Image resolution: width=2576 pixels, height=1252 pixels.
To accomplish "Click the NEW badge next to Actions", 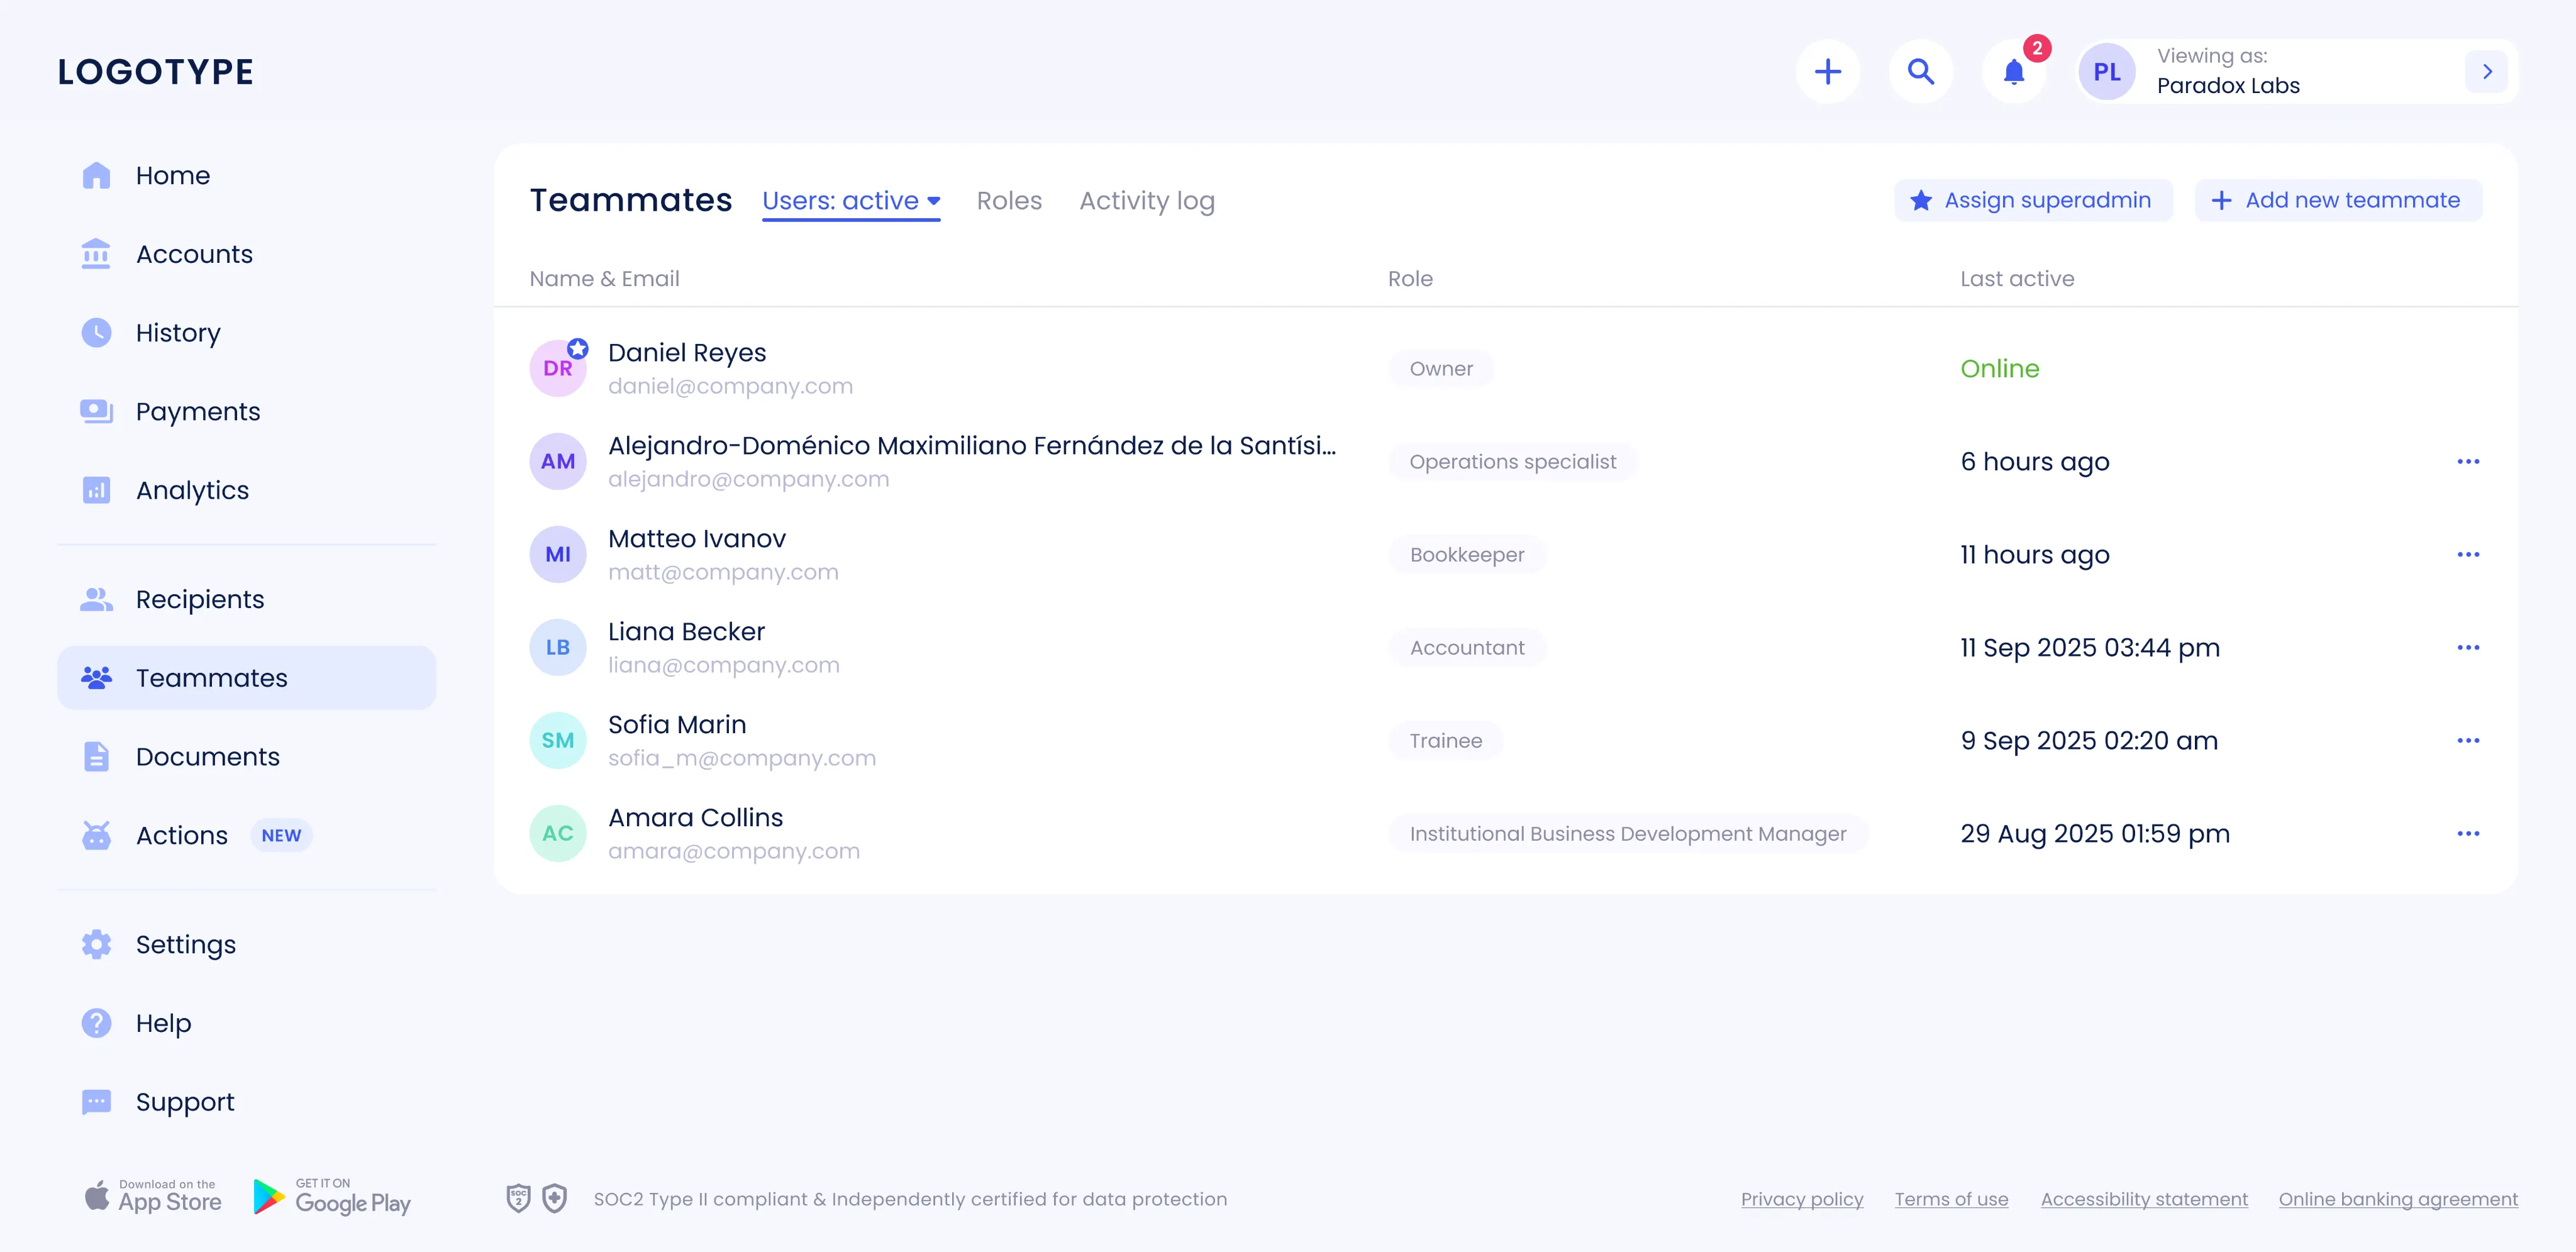I will (281, 835).
